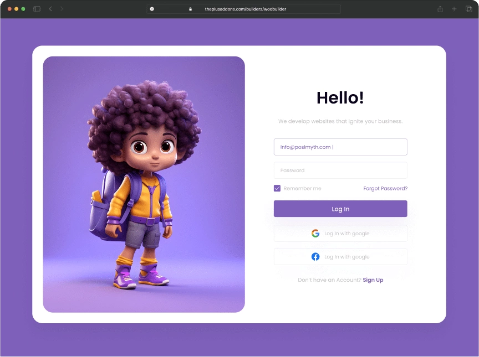Click the Log In button
The height and width of the screenshot is (357, 479).
click(340, 209)
